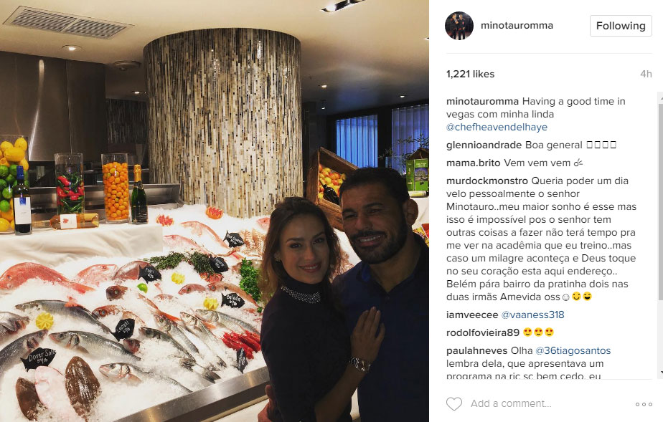Open minotauromma username in header
The height and width of the screenshot is (422, 663).
(x=517, y=25)
